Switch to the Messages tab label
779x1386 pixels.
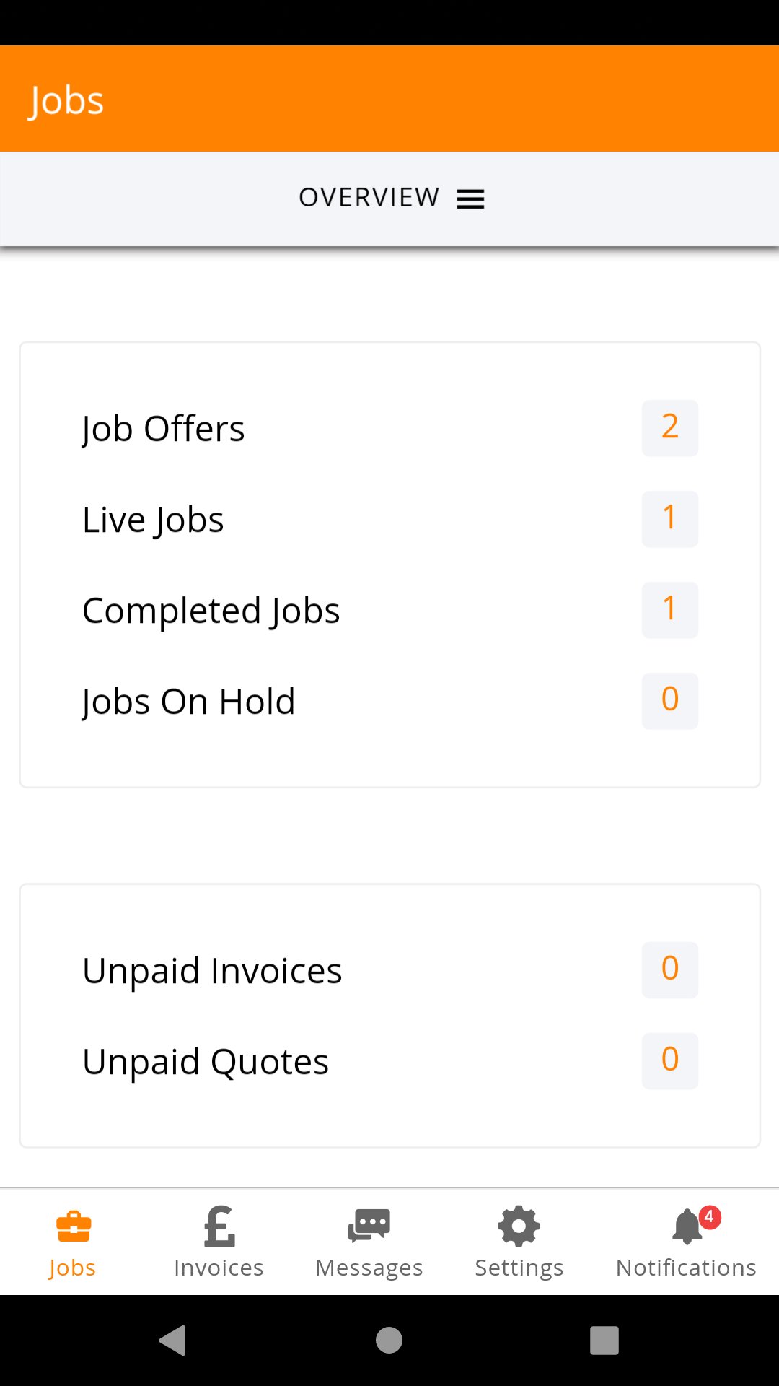[369, 1268]
